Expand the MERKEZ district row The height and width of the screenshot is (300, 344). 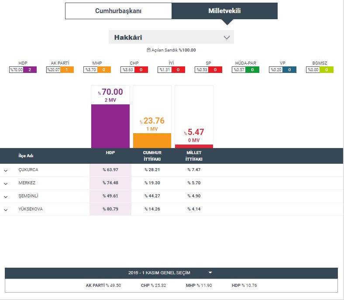(x=6, y=183)
